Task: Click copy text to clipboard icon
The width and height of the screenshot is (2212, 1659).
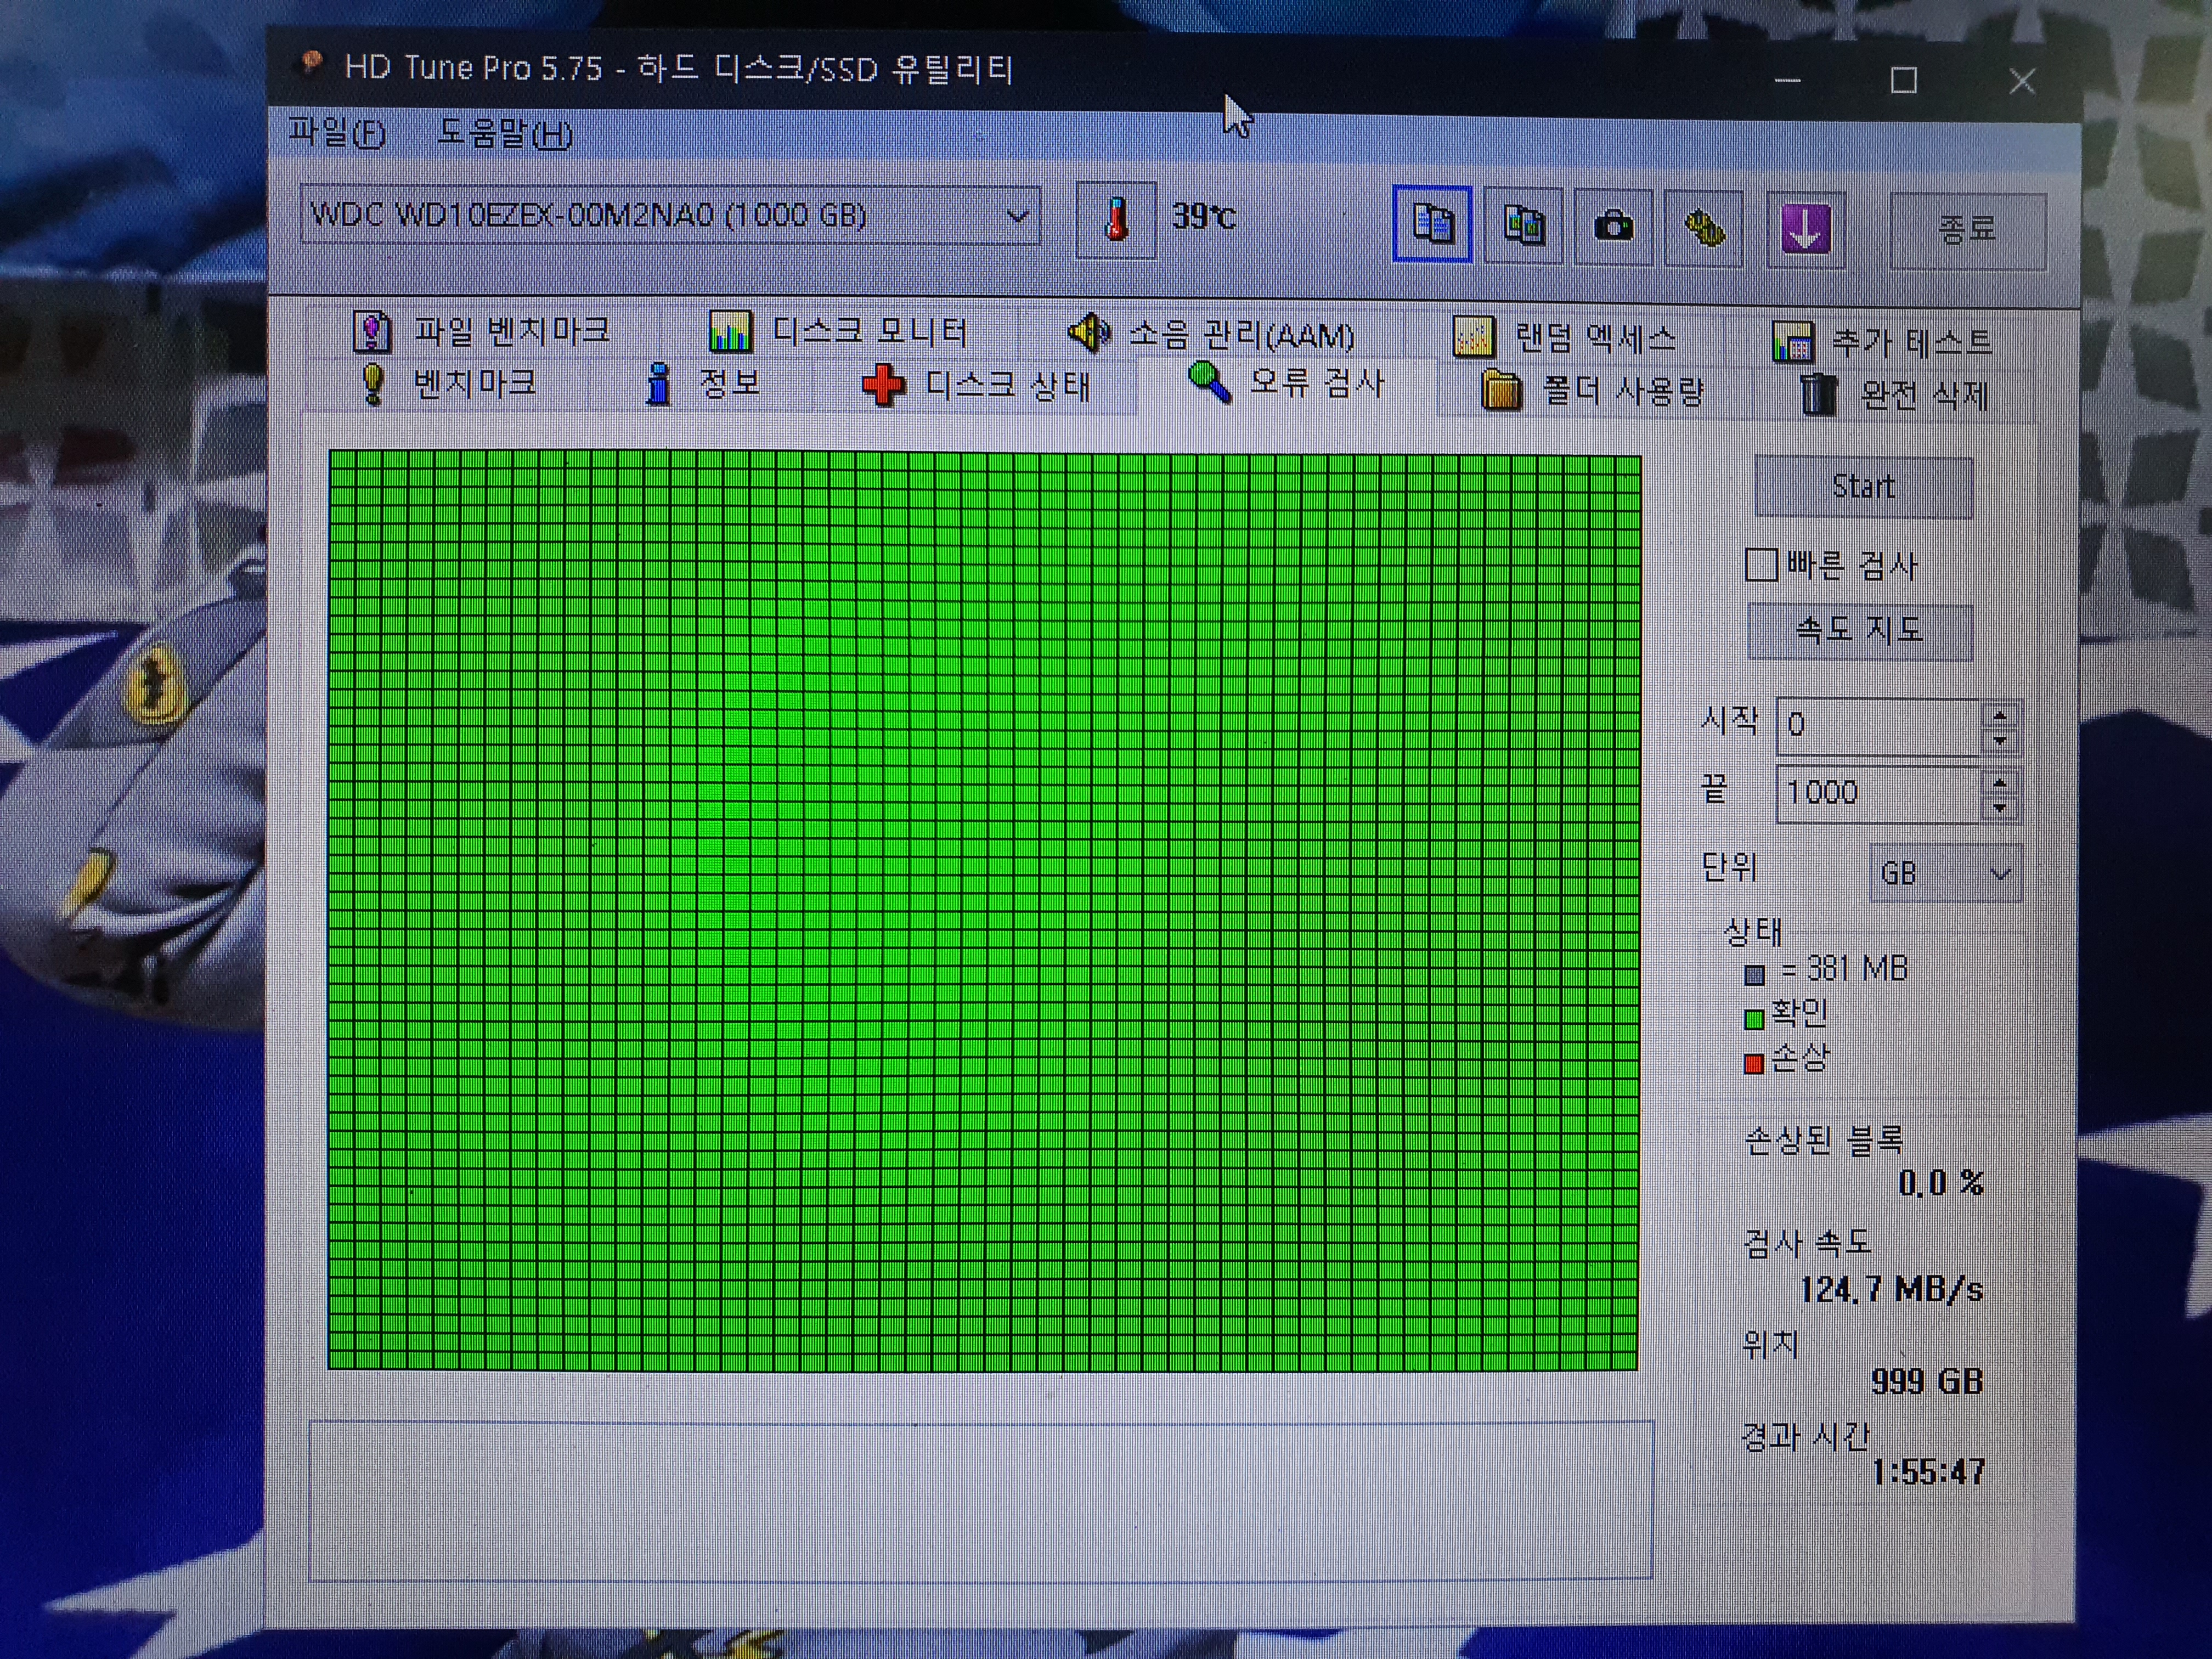Action: pyautogui.click(x=1432, y=224)
